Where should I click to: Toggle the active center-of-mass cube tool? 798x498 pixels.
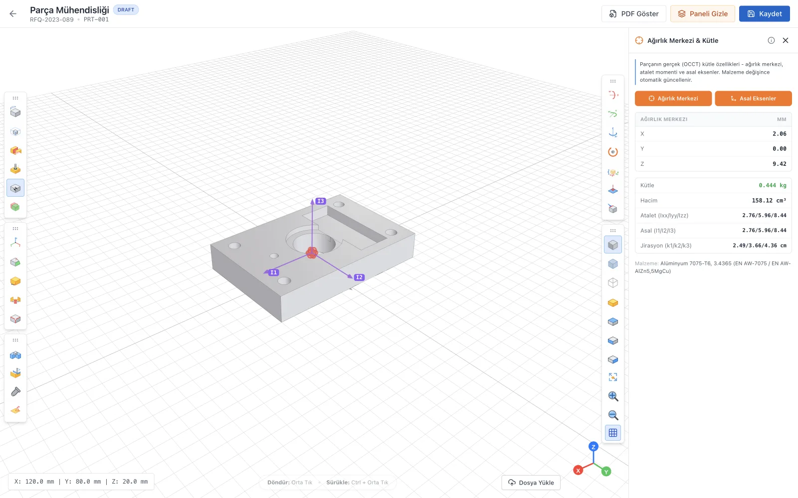point(15,188)
